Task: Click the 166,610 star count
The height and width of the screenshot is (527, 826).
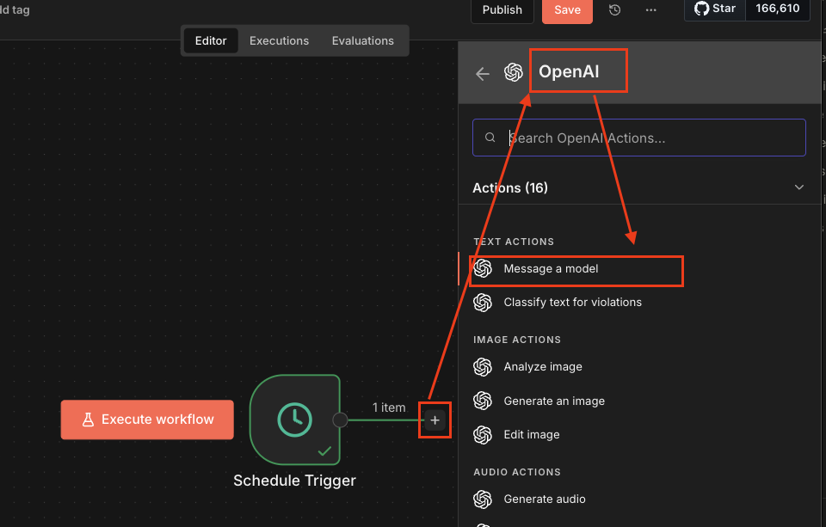Action: (778, 9)
